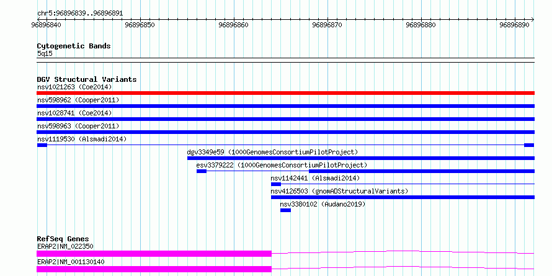This screenshot has width=552, height=276.
Task: Click the right end block of nsv1119530
Action: (529, 145)
